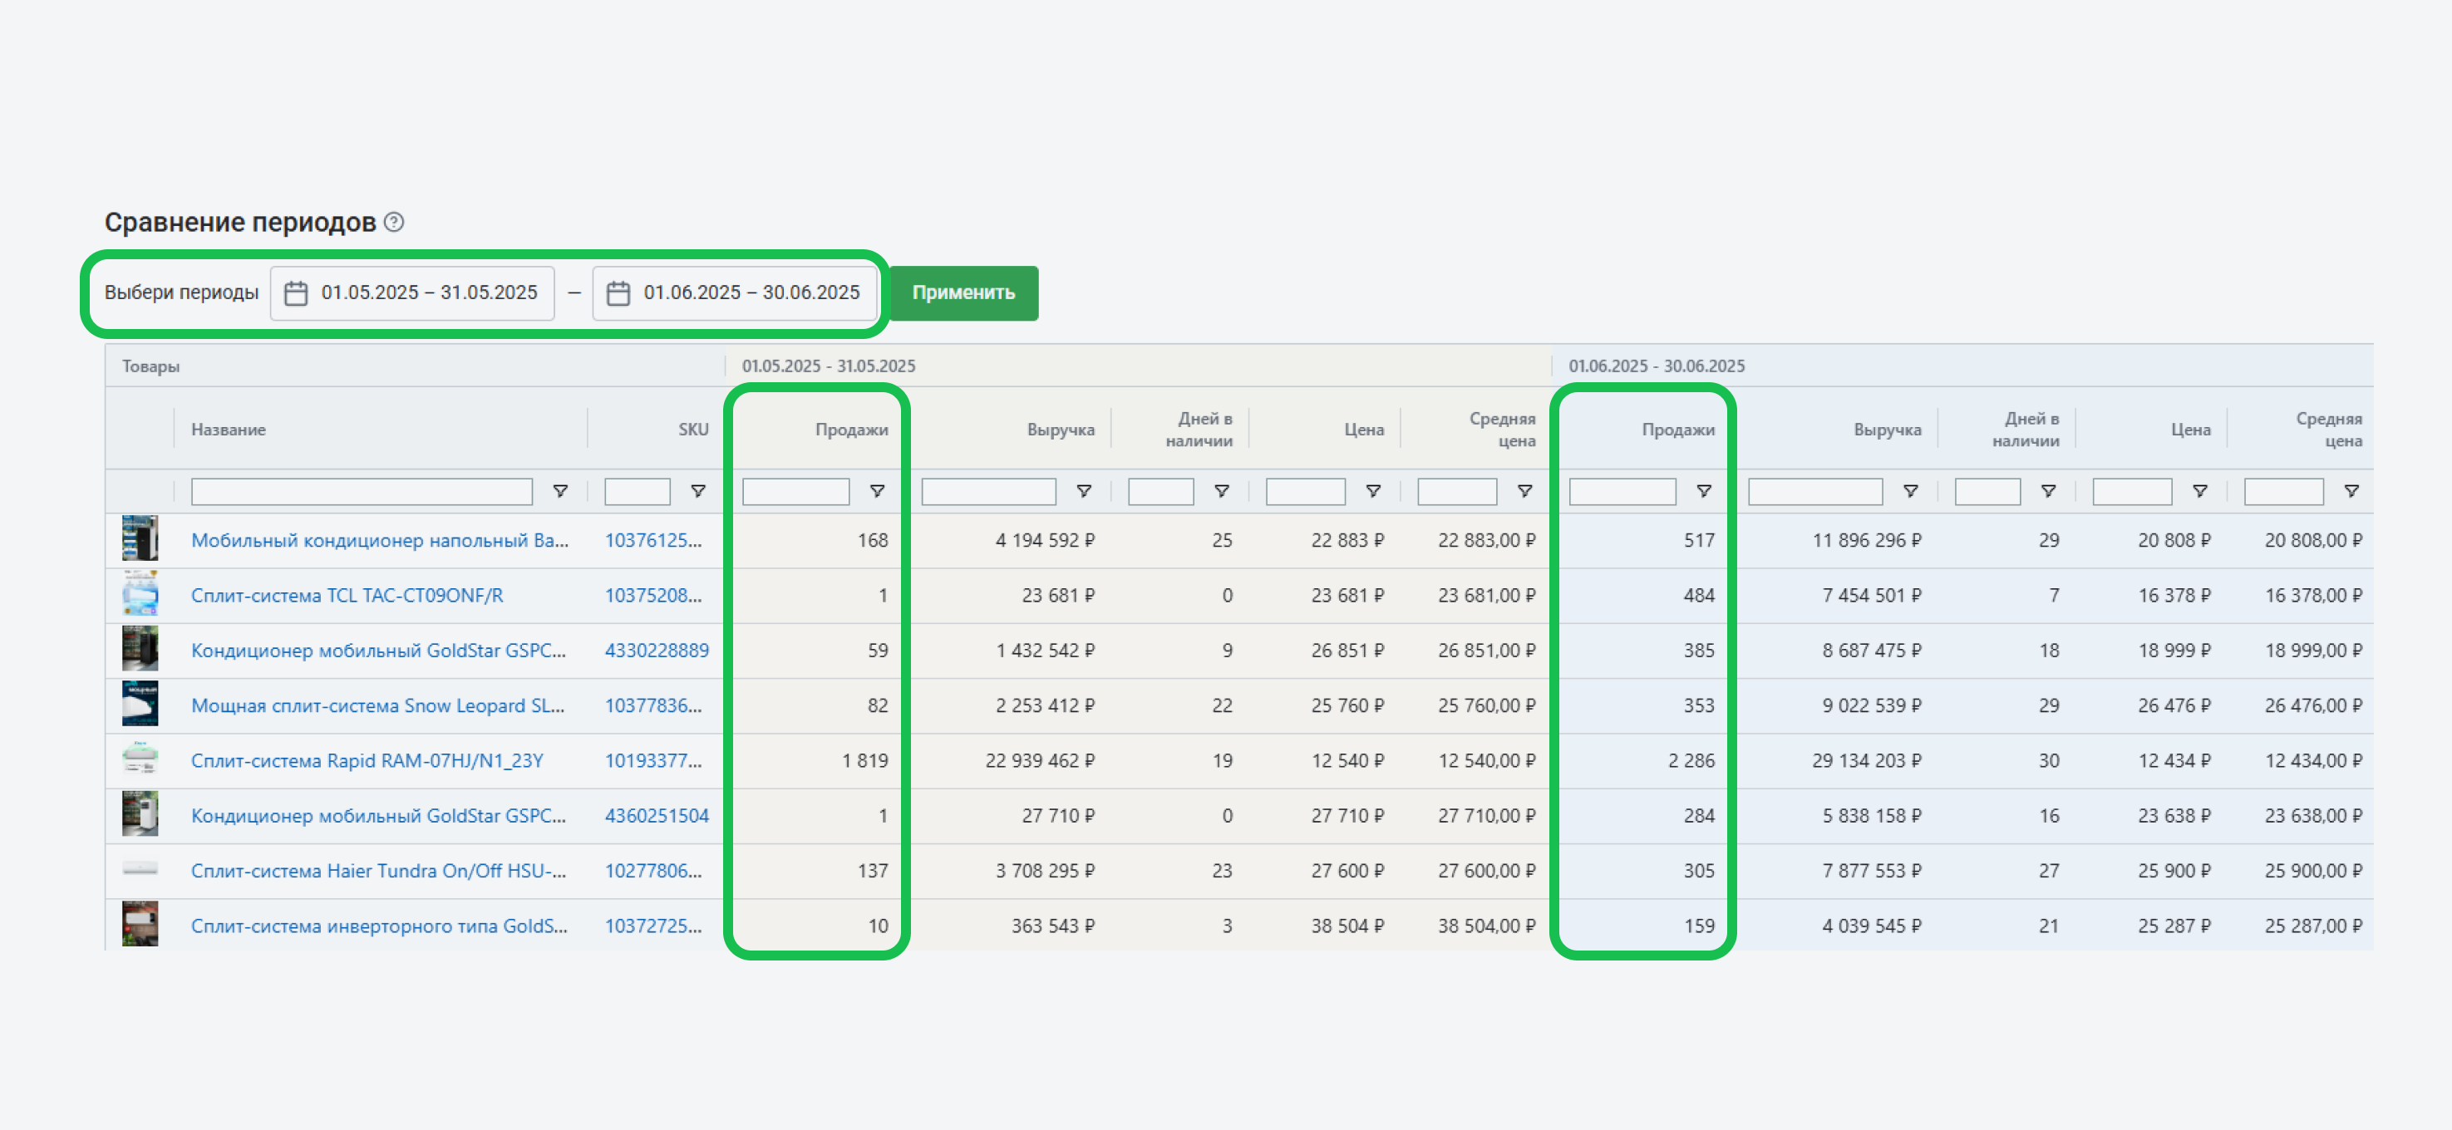Click the Название filter text field
The image size is (2452, 1130).
coord(362,492)
